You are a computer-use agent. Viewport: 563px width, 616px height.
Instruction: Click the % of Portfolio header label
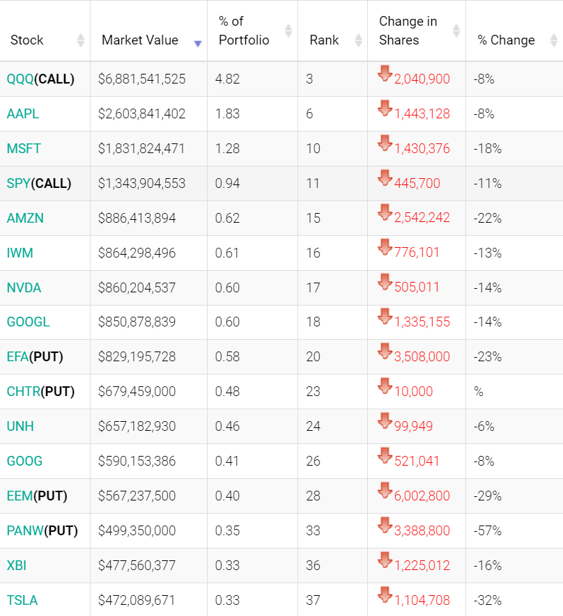pyautogui.click(x=244, y=31)
